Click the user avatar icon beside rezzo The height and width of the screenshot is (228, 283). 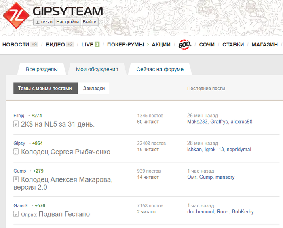click(x=38, y=22)
